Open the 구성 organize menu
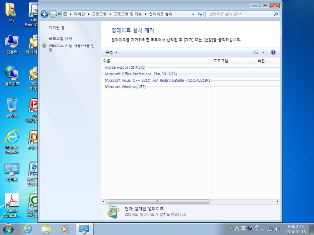 pos(111,52)
